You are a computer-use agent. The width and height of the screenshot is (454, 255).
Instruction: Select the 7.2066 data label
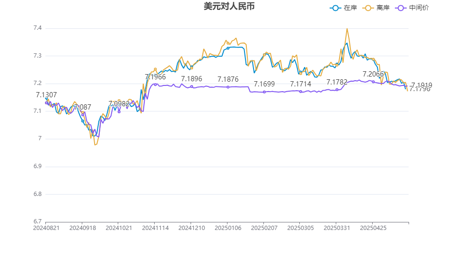click(373, 74)
